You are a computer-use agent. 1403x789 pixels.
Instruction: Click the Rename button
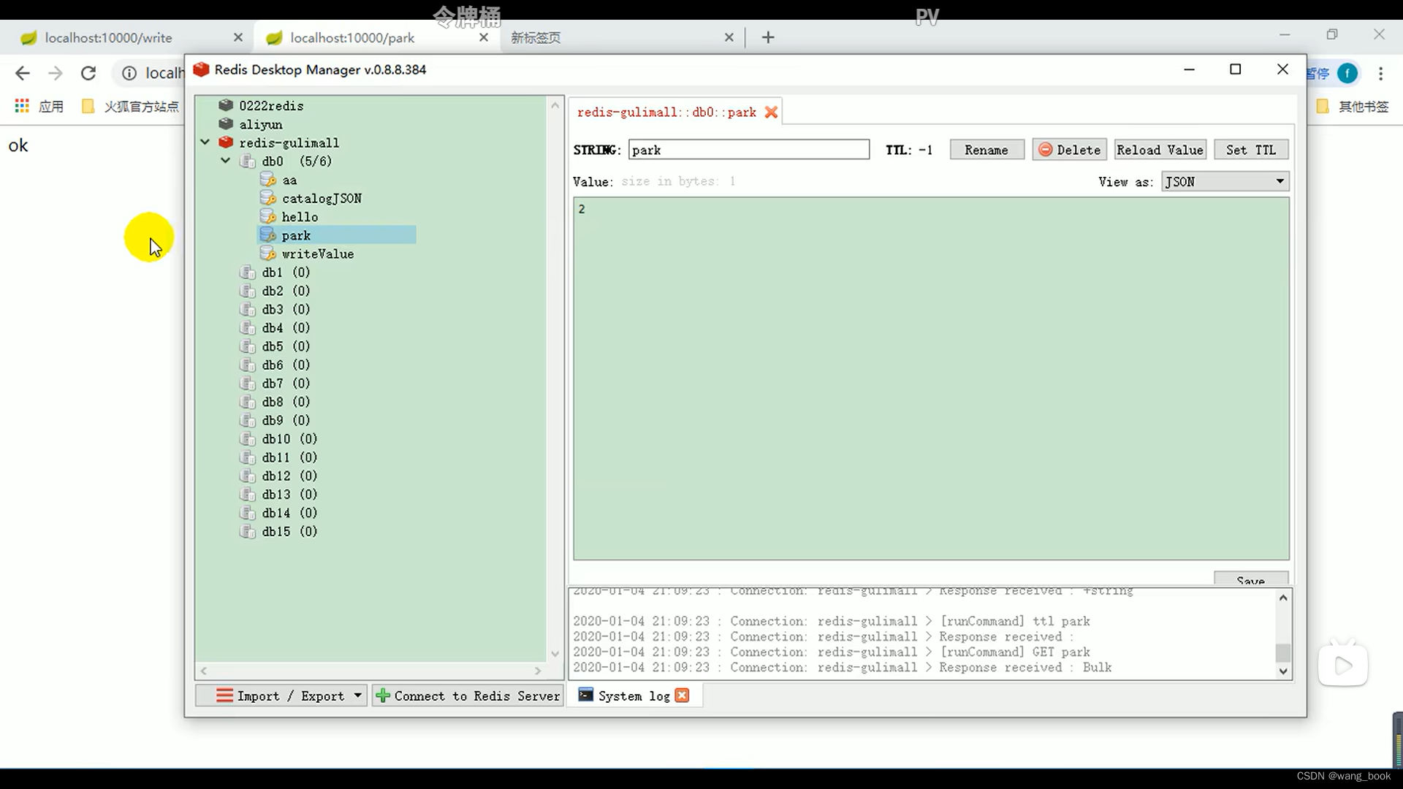tap(986, 150)
